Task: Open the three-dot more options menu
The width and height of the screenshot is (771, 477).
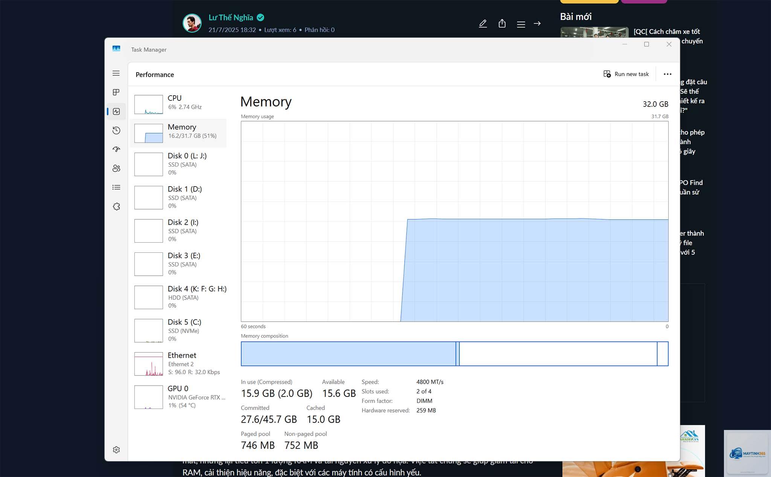Action: 667,74
